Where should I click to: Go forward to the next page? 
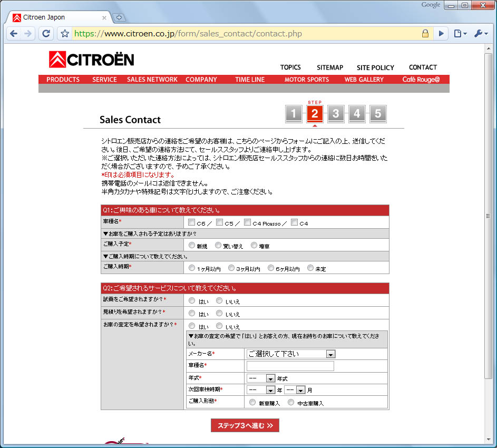tap(28, 34)
